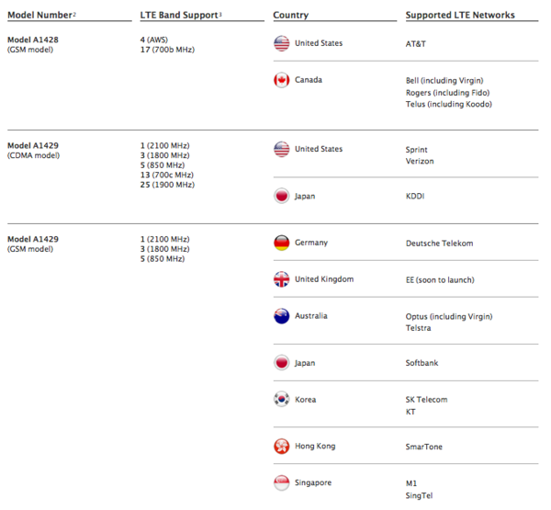
Task: Click the Japan flag in the Softbank row
Action: (282, 363)
